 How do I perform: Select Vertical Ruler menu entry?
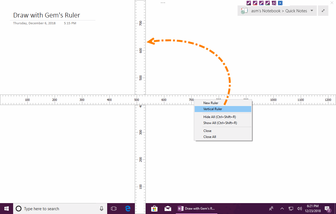[x=223, y=109]
